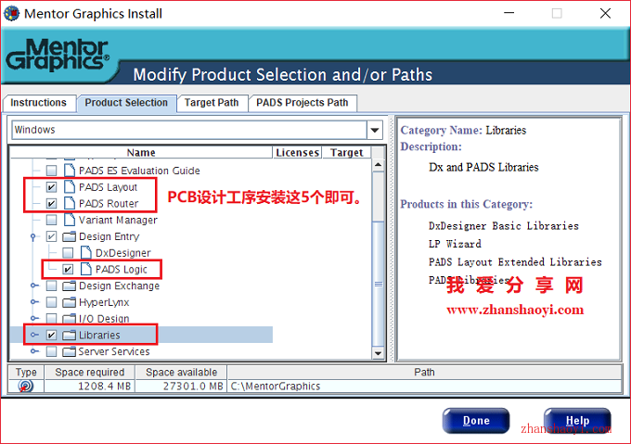This screenshot has height=444, width=631.
Task: Click the Design Entry folder icon
Action: coord(70,236)
